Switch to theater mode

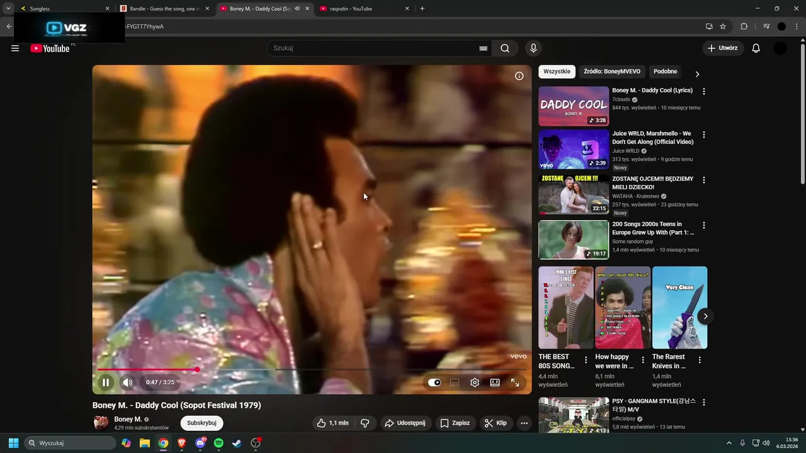pos(495,382)
